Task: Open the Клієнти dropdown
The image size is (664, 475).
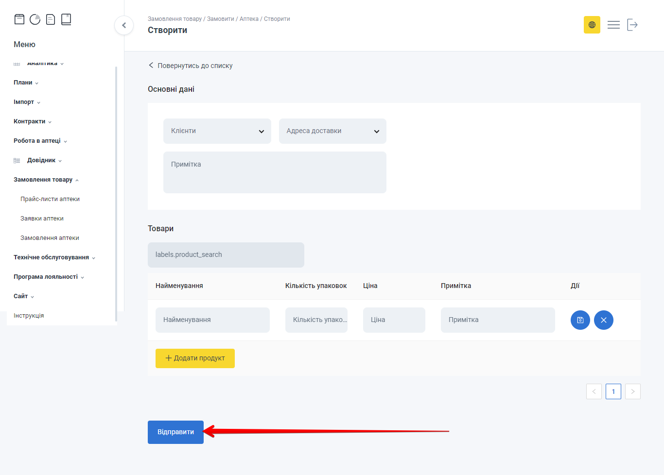Action: pyautogui.click(x=217, y=131)
